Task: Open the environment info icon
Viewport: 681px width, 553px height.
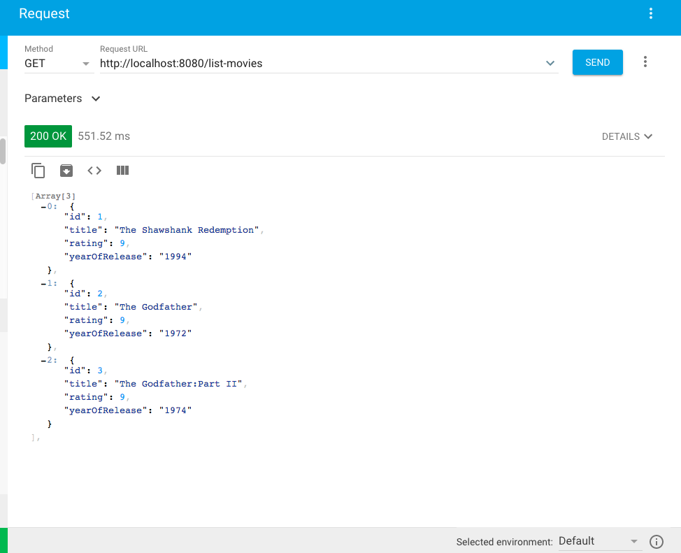Action: coord(657,542)
